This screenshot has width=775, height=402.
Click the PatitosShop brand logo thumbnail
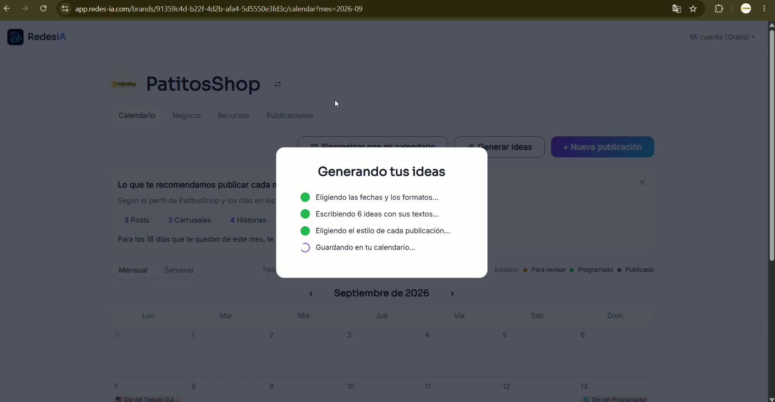[x=124, y=84]
